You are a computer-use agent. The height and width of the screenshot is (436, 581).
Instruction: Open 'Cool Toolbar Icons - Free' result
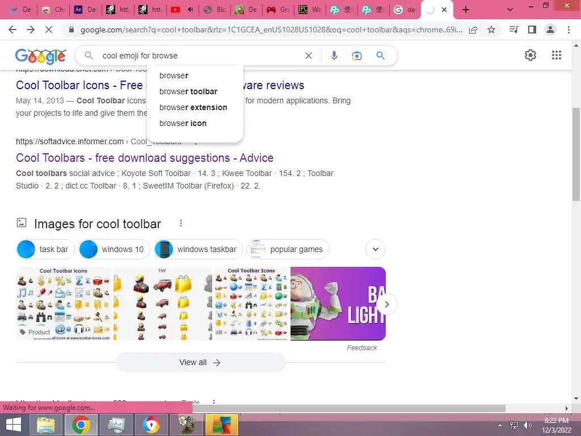(79, 85)
